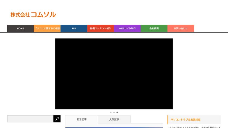This screenshot has height=128, width=228.
Task: Focus the site search input field
Action: click(x=30, y=119)
